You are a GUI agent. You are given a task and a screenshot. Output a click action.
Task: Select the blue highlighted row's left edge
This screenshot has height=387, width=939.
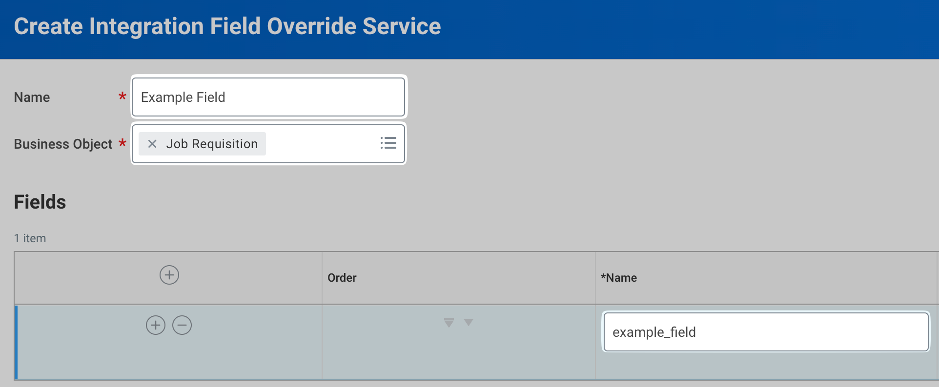pos(16,342)
